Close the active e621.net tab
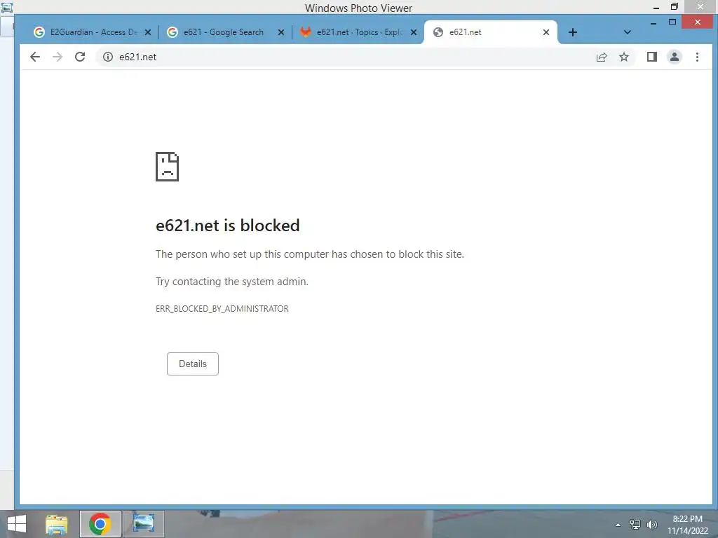Image resolution: width=718 pixels, height=538 pixels. 546,32
